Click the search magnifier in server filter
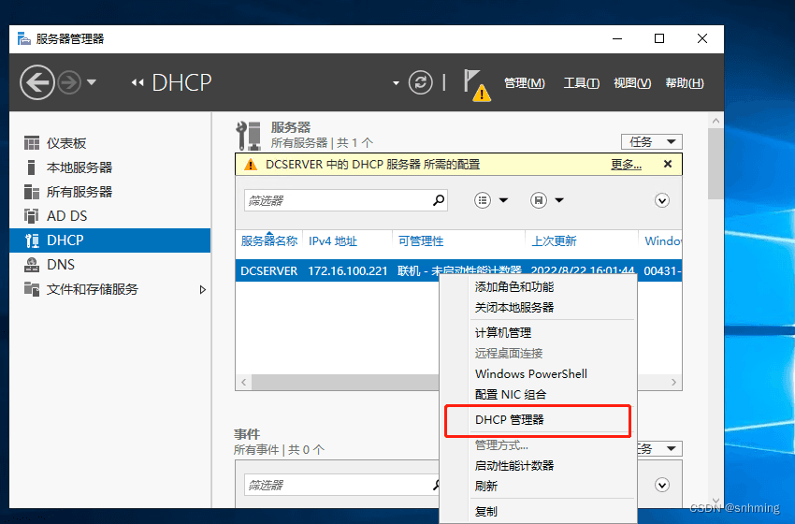 pyautogui.click(x=439, y=200)
